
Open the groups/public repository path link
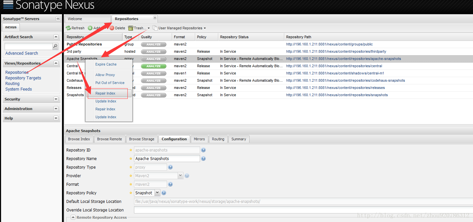[329, 44]
